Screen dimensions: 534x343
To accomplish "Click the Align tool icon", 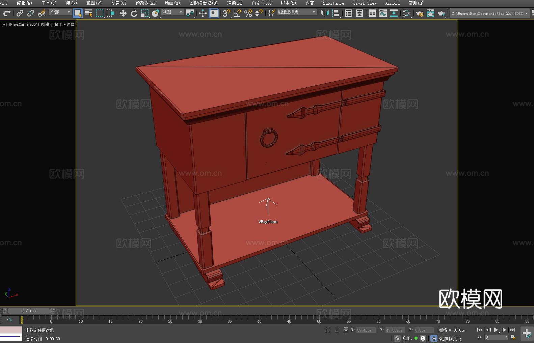I will click(x=336, y=13).
